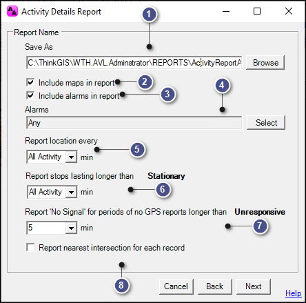Click callout badge 6 under Stationary

(163, 190)
